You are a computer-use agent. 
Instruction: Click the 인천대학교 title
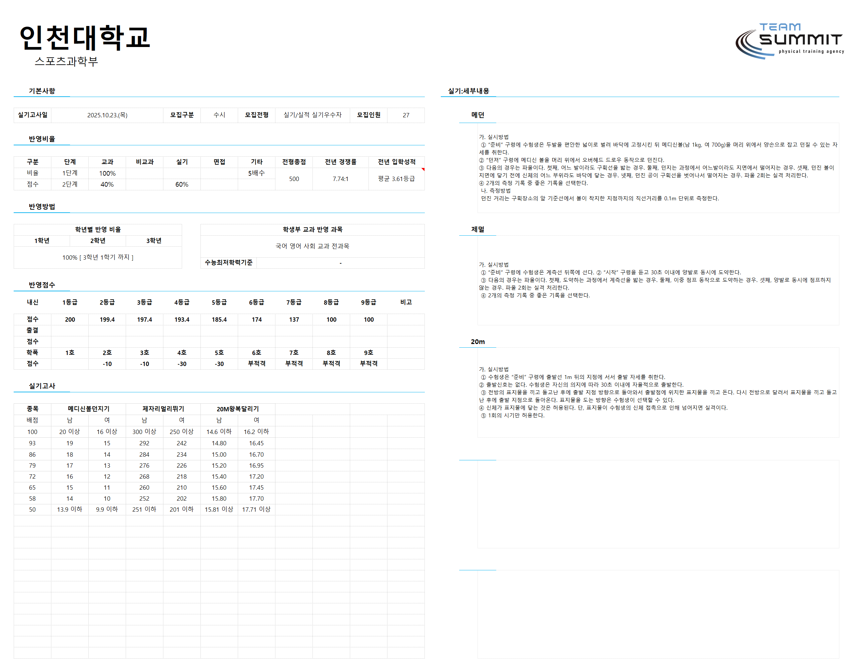(85, 38)
